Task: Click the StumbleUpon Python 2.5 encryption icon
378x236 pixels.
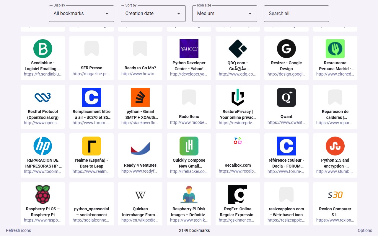Action: click(x=335, y=146)
